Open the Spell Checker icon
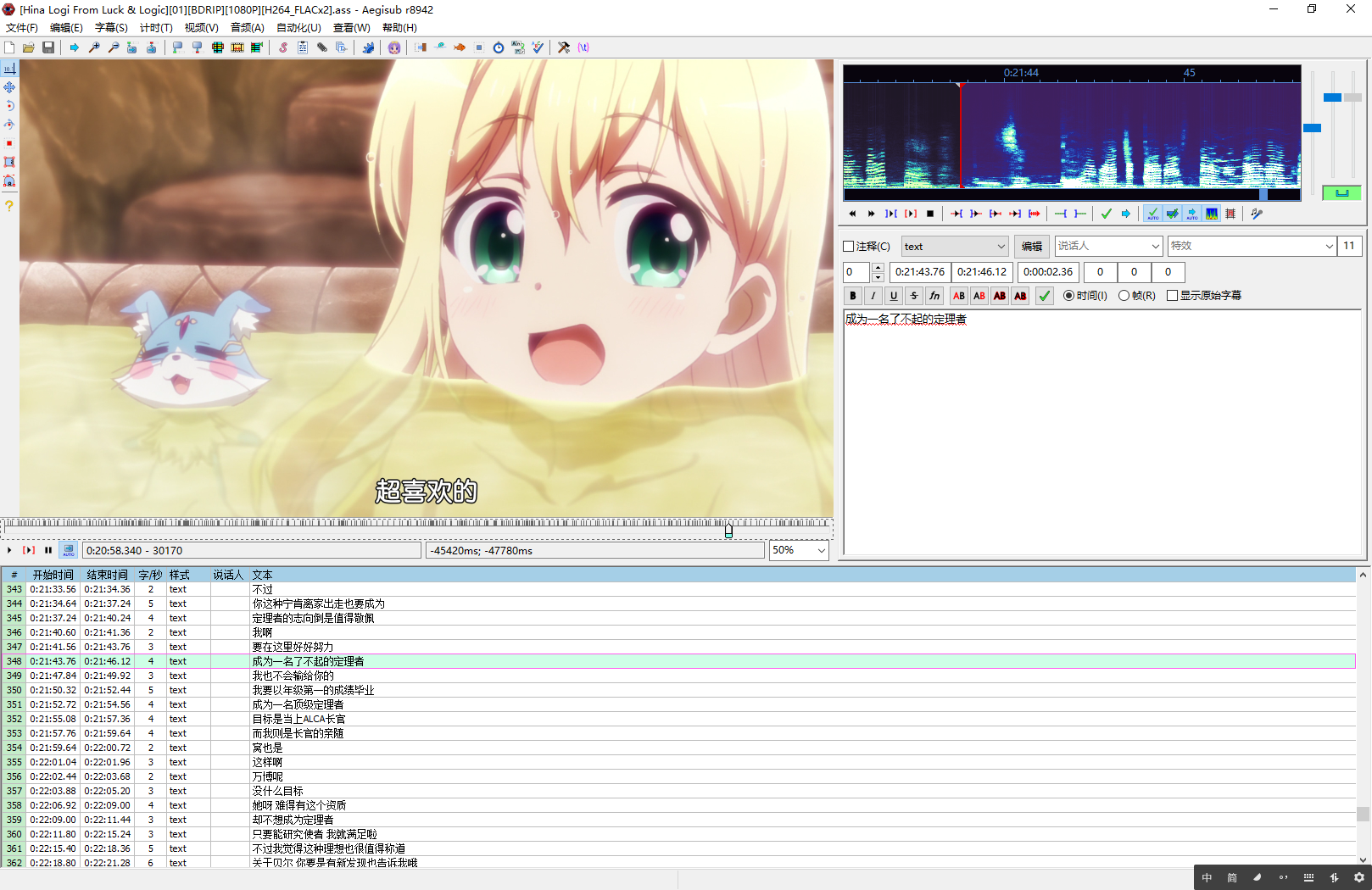1372x890 pixels. [538, 47]
